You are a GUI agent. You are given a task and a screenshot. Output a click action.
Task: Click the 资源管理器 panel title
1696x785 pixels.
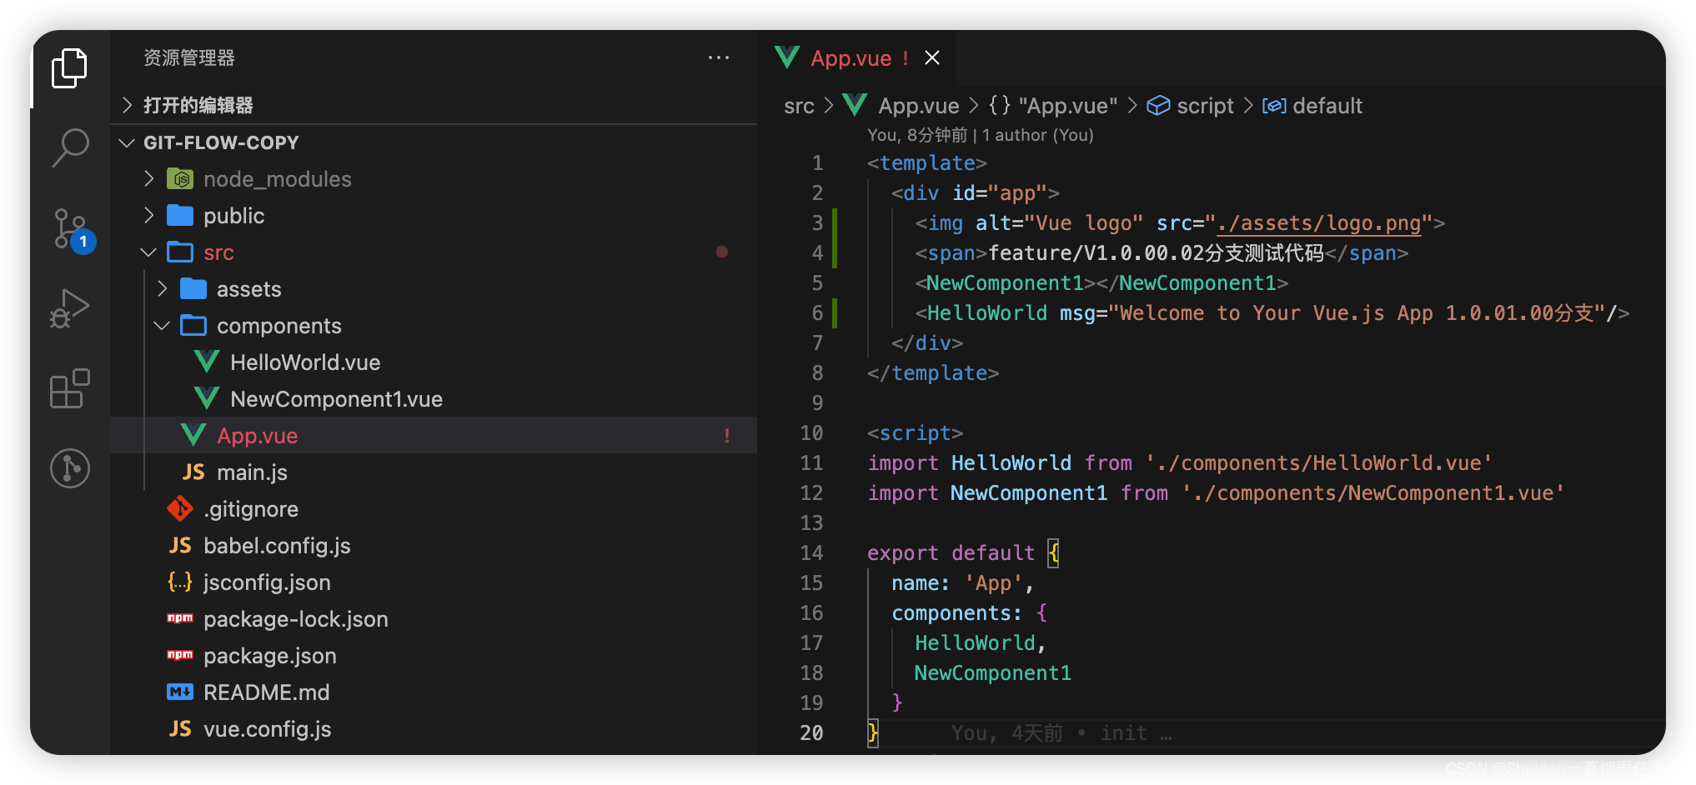coord(189,57)
